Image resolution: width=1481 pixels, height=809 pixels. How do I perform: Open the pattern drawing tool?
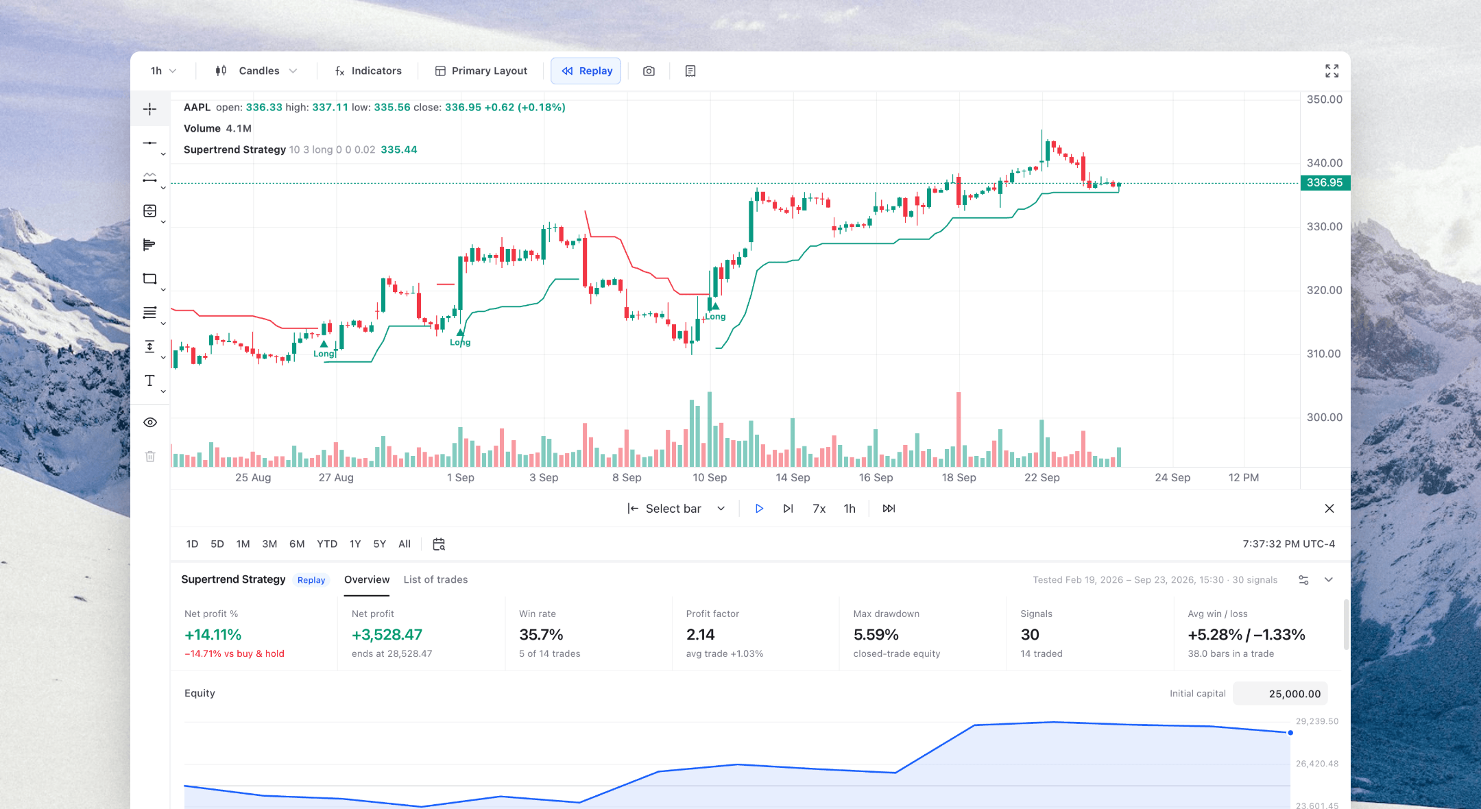[149, 177]
